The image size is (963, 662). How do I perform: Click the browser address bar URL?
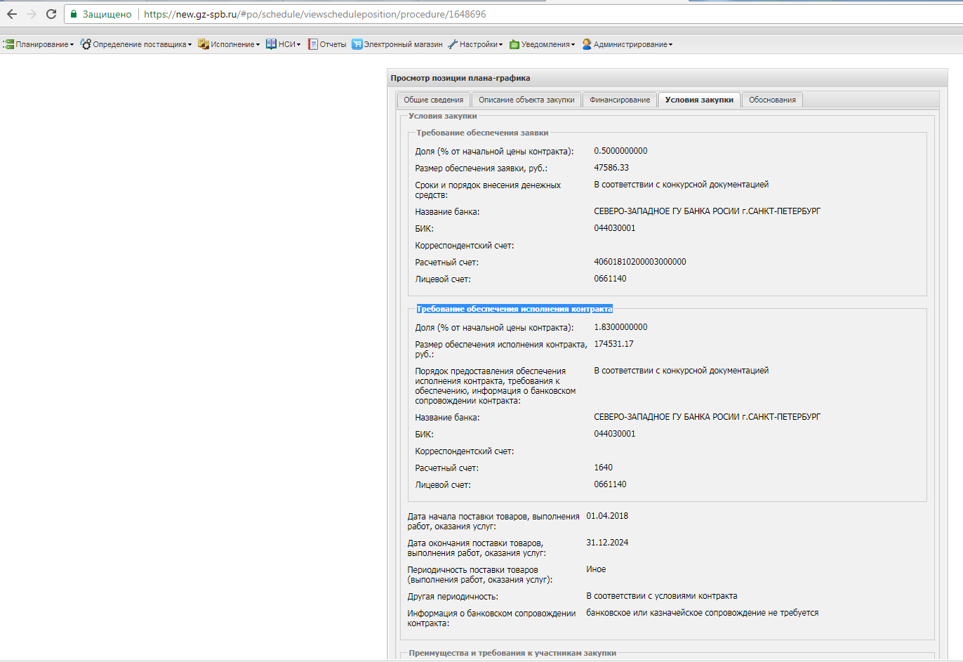[315, 14]
